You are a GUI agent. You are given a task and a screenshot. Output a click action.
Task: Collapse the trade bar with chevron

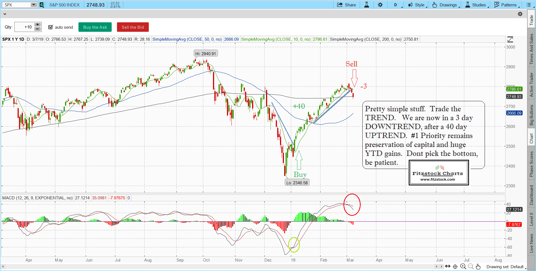pos(5,14)
